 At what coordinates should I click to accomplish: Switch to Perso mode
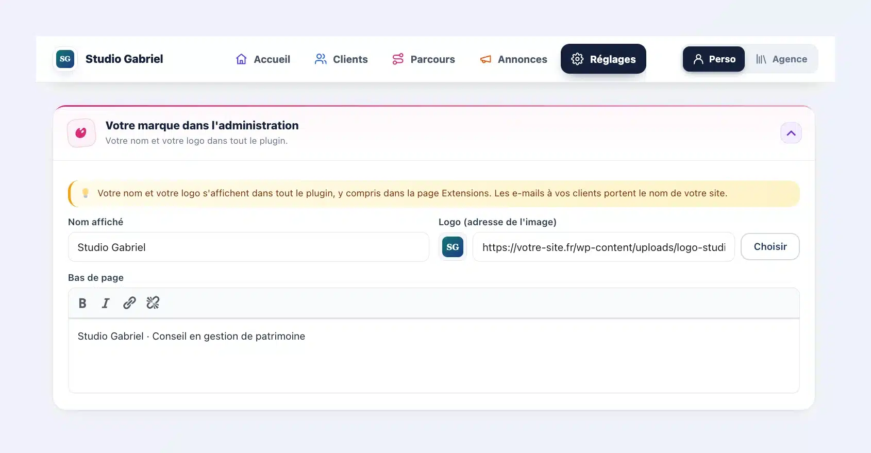point(714,59)
